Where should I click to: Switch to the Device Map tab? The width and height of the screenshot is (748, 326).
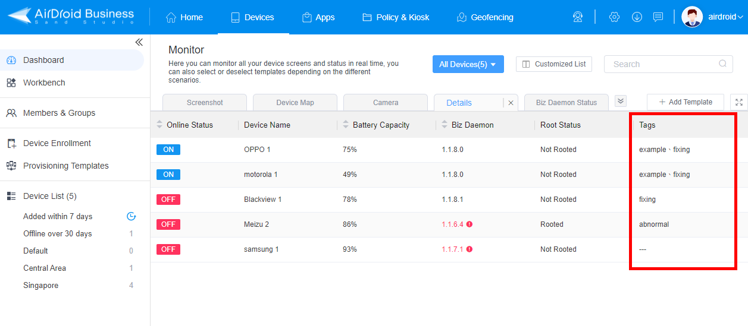[x=295, y=103]
